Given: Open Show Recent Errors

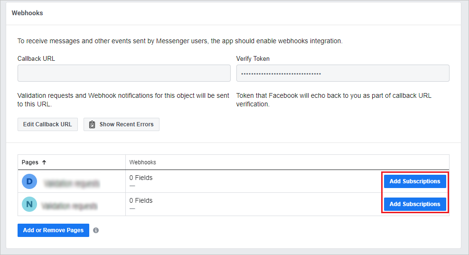Looking at the screenshot, I should pos(122,124).
